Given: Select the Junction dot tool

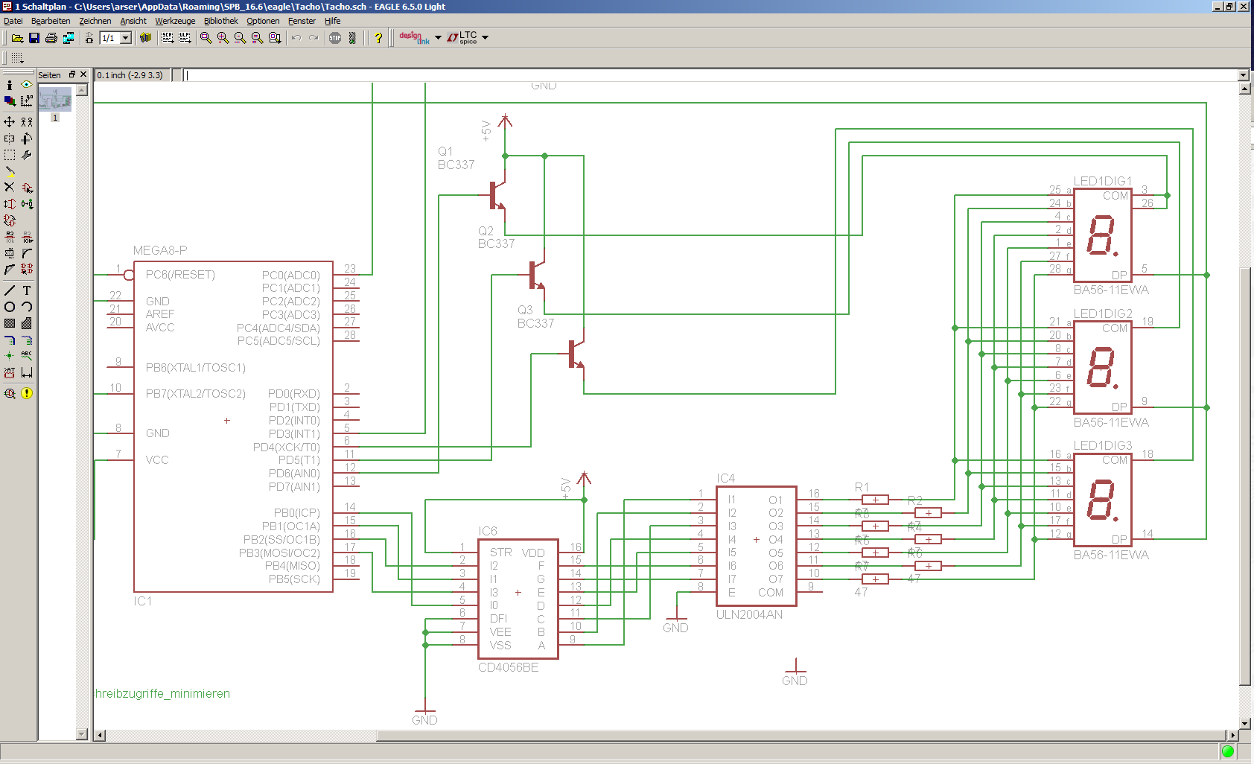Looking at the screenshot, I should click(10, 356).
